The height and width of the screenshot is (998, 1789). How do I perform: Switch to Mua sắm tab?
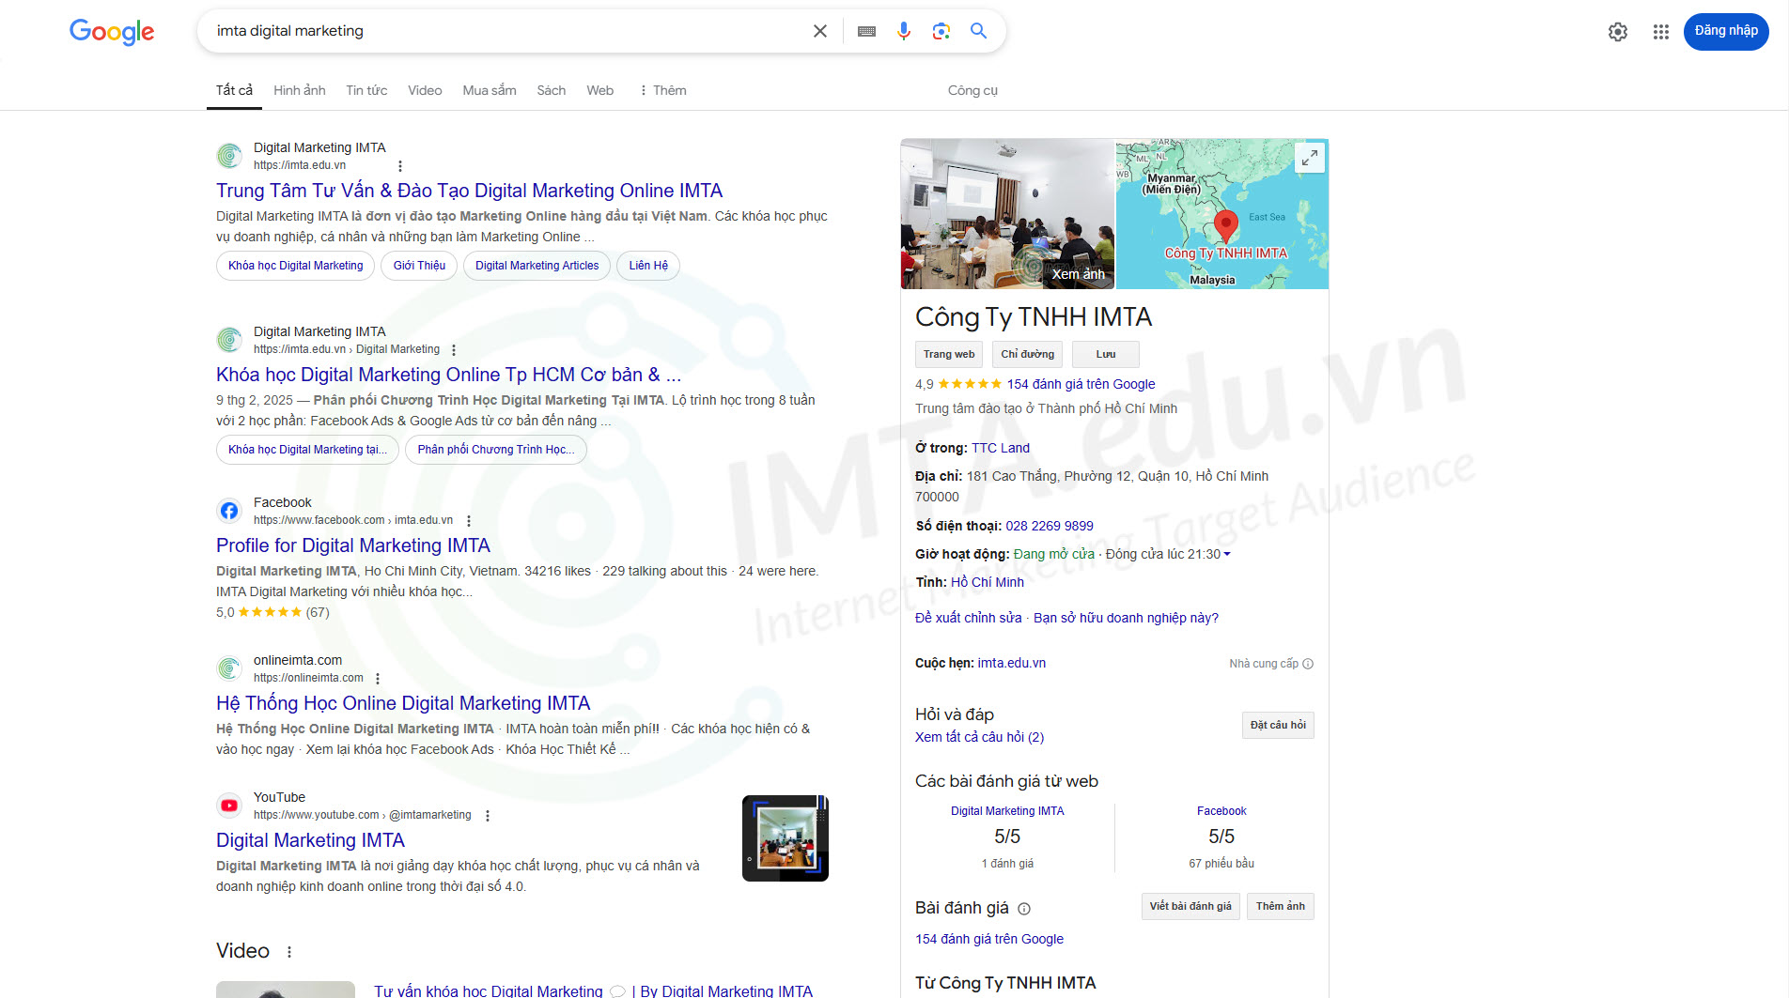pos(490,90)
